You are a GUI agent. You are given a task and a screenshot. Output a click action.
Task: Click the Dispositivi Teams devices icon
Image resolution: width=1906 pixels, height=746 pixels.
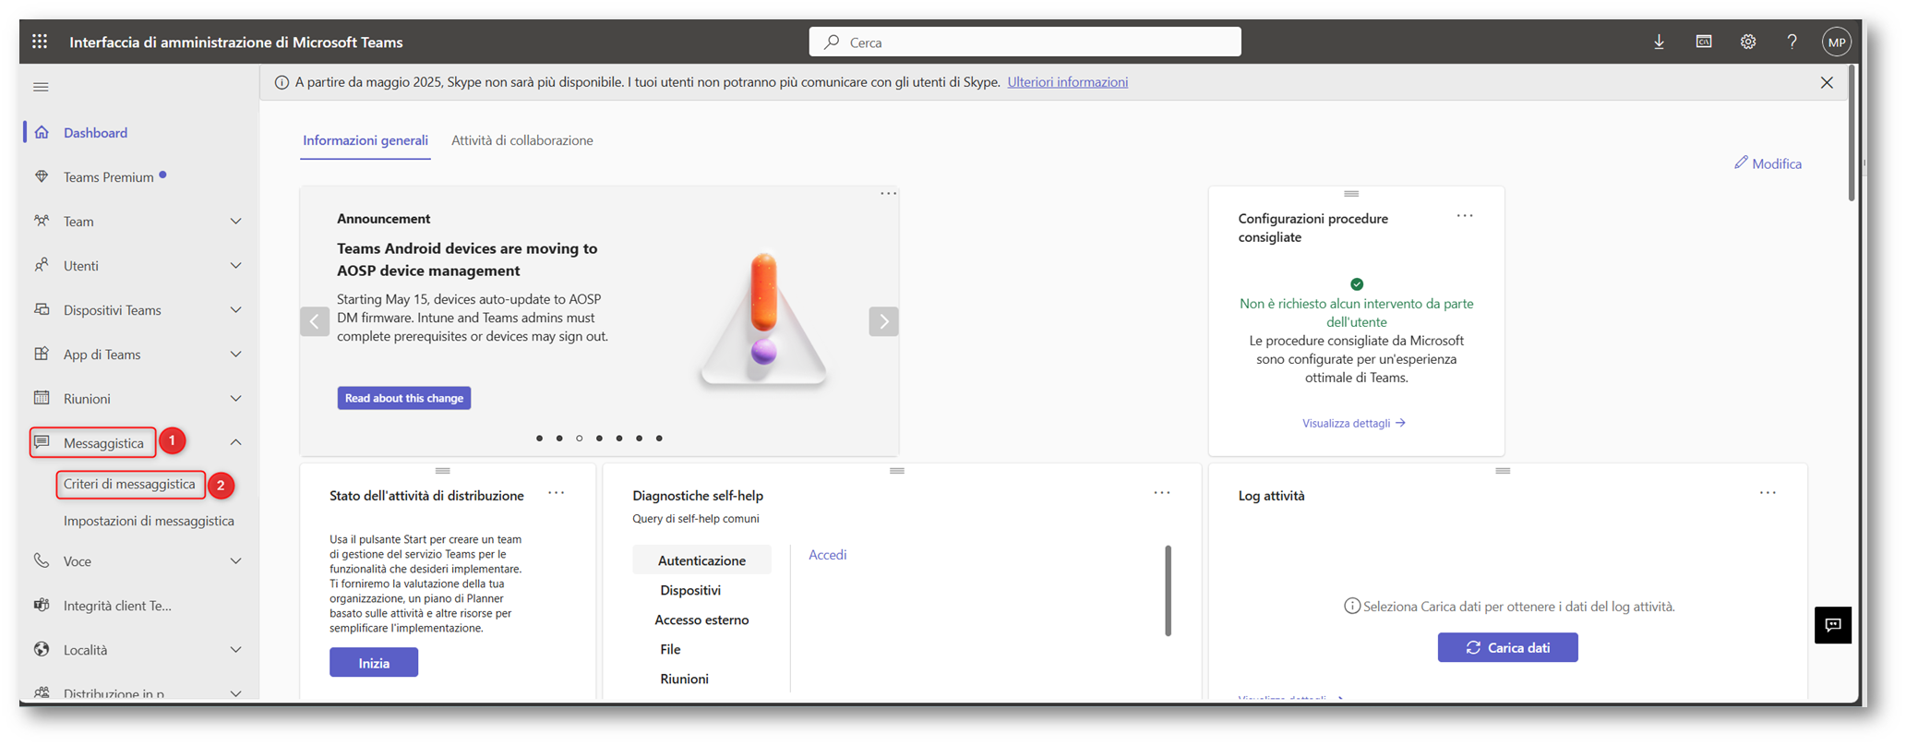(x=42, y=309)
